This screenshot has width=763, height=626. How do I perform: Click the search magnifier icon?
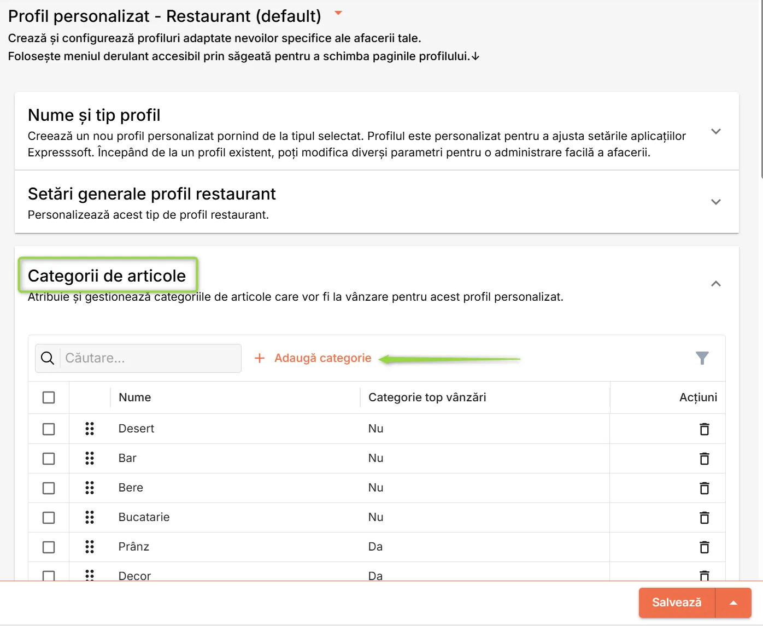(x=48, y=358)
